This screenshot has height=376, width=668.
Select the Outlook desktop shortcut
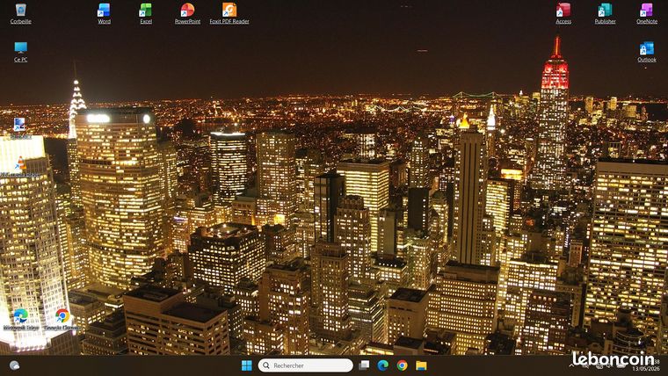tap(647, 52)
